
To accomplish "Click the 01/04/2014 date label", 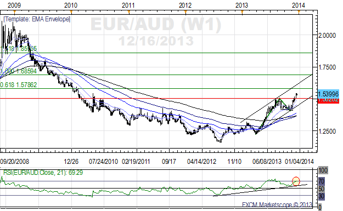I will (299, 162).
